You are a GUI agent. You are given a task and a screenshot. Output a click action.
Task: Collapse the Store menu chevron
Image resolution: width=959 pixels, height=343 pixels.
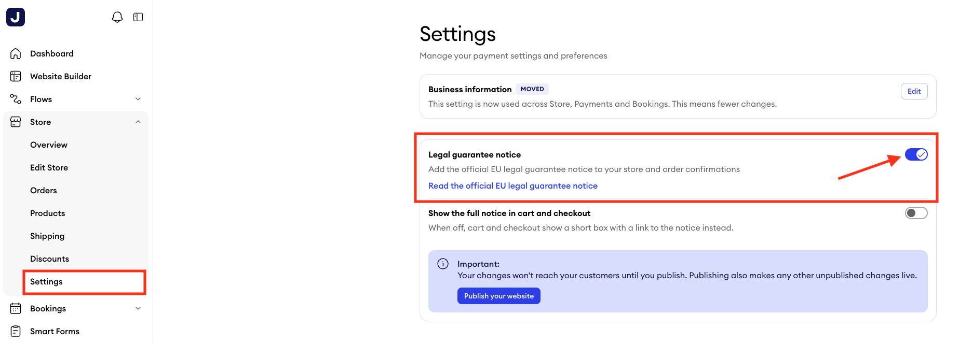[x=138, y=122]
